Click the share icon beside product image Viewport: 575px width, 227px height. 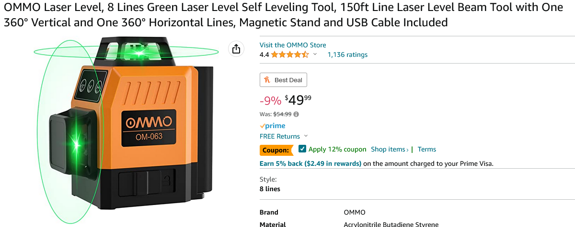point(236,49)
